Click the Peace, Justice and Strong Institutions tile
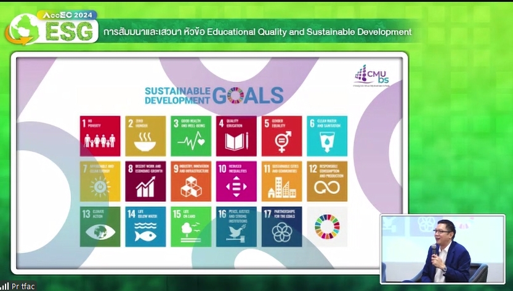This screenshot has width=513, height=291. point(236,226)
